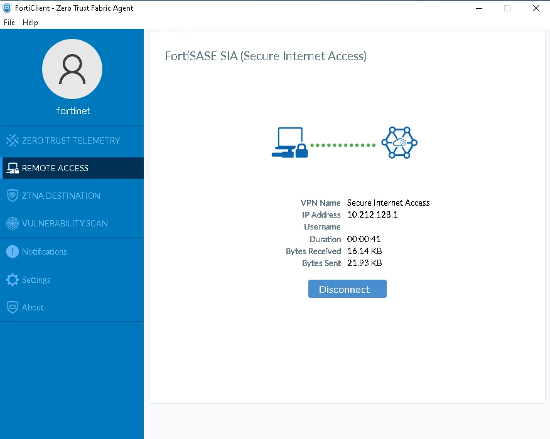
Task: Select the ZTNA DESTINATION tab label
Action: [61, 196]
